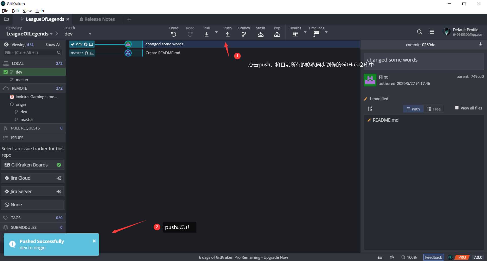Open GitKraken Boards from toolbar
487x261 pixels.
click(x=295, y=34)
